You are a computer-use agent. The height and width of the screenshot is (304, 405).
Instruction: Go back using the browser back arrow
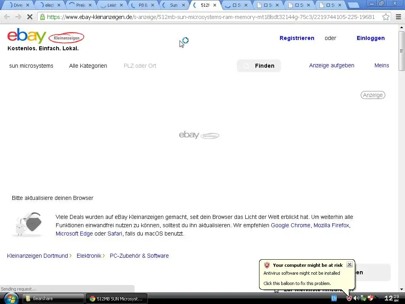click(7, 17)
